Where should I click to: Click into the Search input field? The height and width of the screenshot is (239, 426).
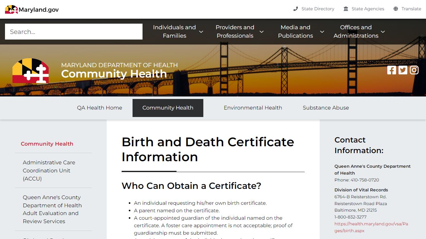[74, 31]
